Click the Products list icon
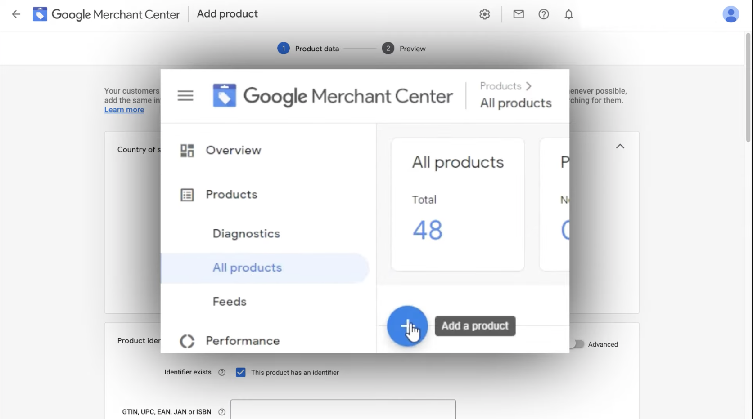This screenshot has height=419, width=753. pyautogui.click(x=187, y=195)
